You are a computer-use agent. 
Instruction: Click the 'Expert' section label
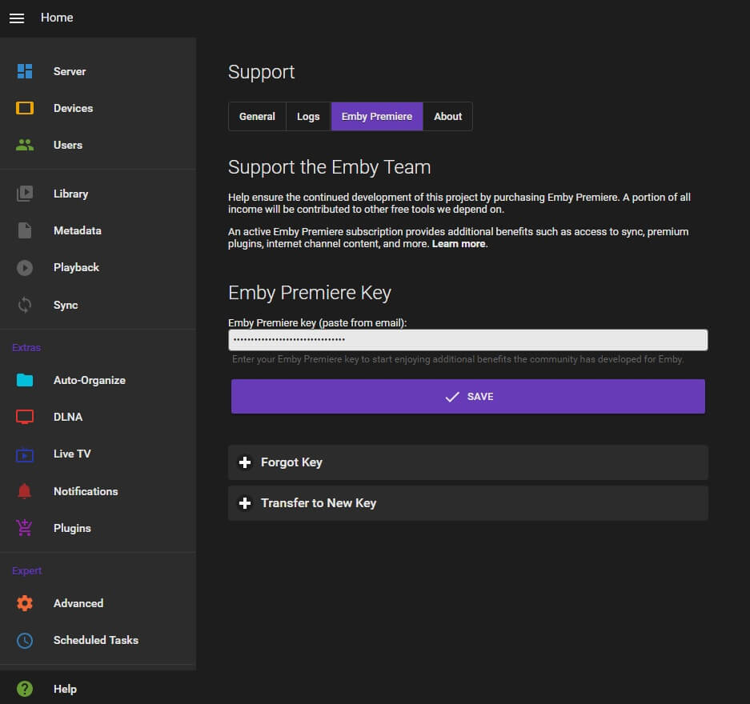click(x=26, y=570)
